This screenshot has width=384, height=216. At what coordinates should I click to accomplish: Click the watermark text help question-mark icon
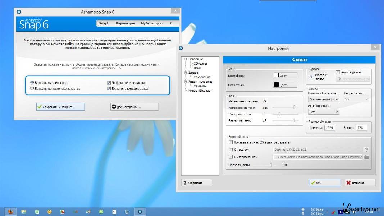click(x=366, y=150)
